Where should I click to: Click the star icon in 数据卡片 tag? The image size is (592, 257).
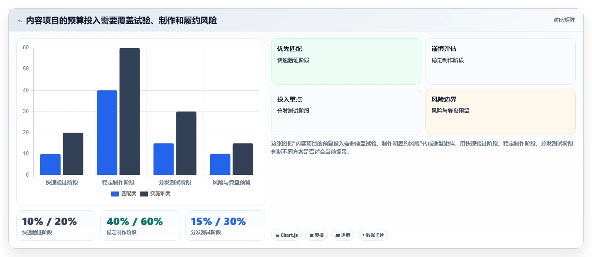(x=363, y=235)
